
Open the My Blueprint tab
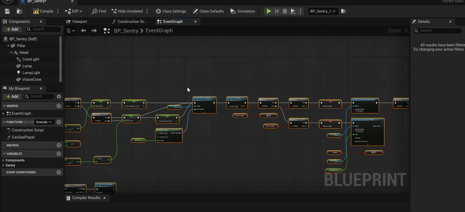(19, 88)
